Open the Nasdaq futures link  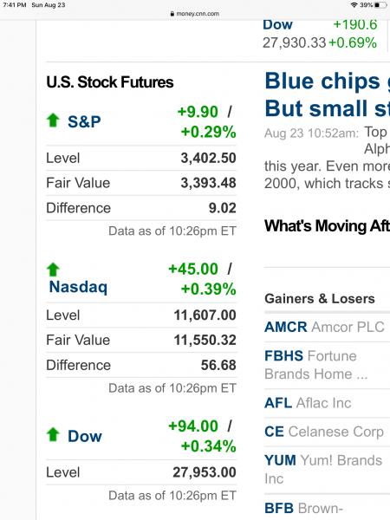click(78, 287)
